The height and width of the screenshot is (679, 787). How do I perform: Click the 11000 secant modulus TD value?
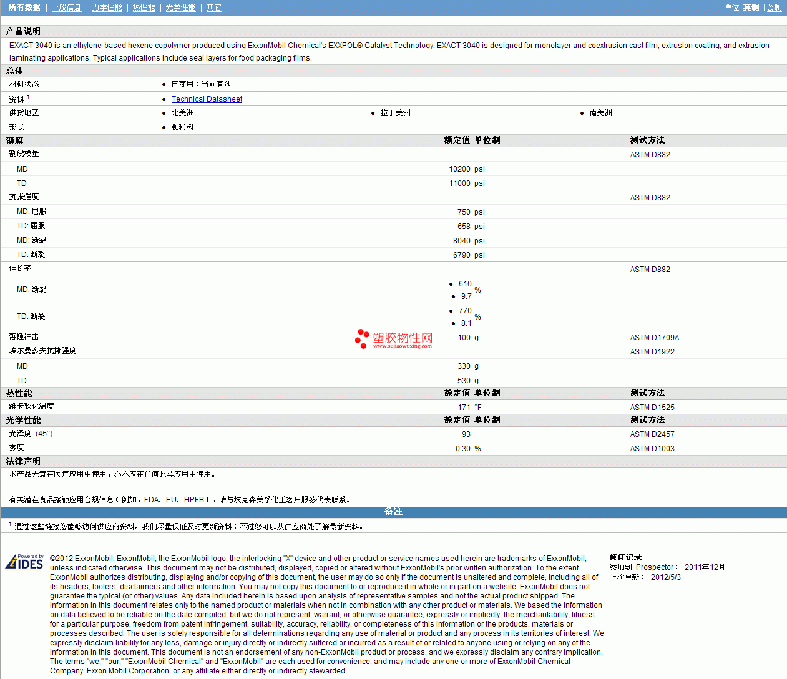coord(460,183)
